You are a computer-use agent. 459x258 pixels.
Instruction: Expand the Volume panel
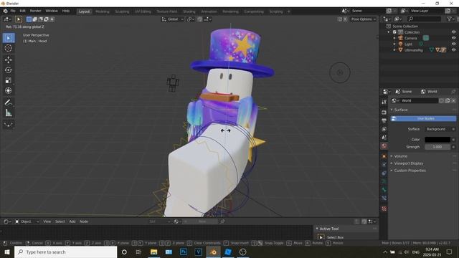coord(400,156)
